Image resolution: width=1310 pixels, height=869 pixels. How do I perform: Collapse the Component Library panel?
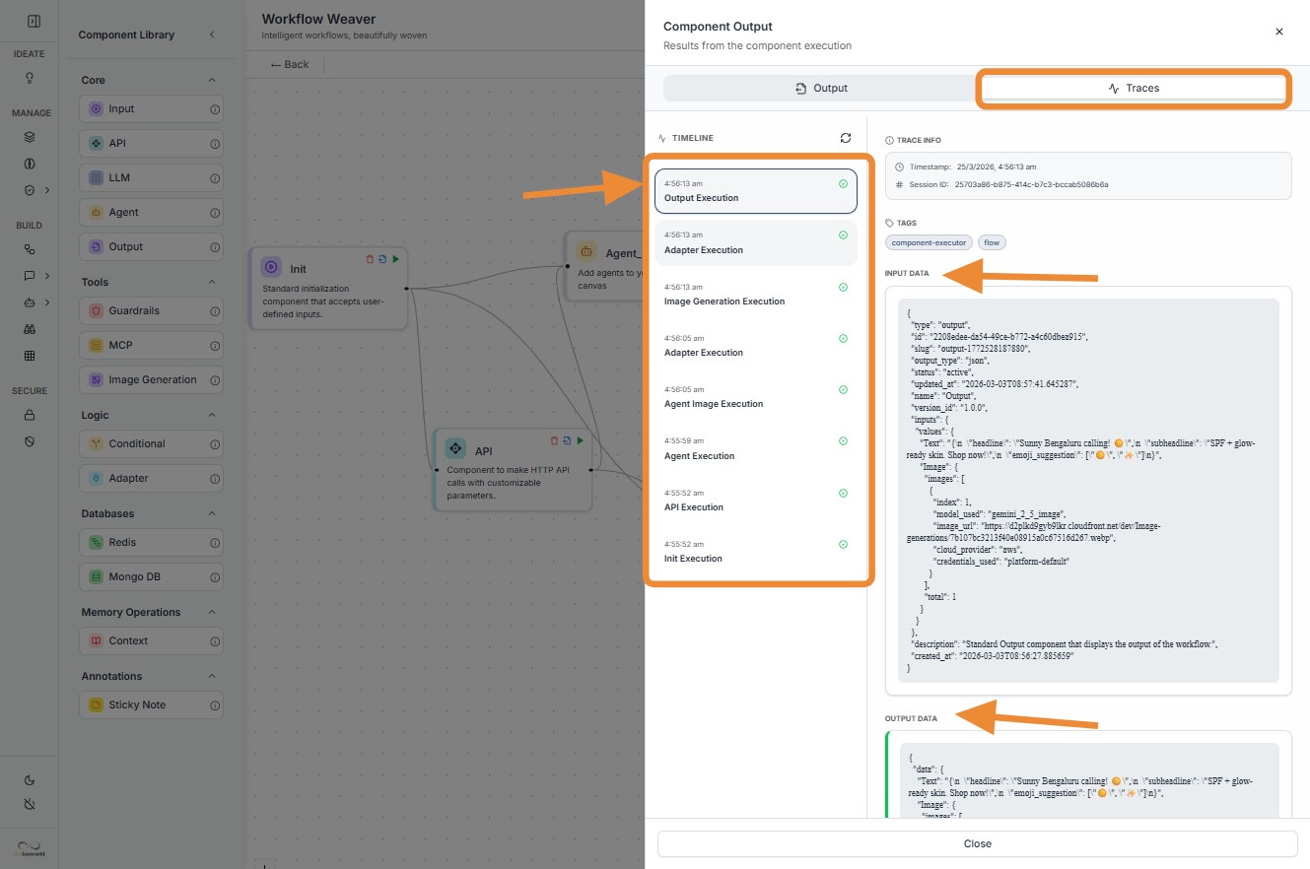(212, 34)
